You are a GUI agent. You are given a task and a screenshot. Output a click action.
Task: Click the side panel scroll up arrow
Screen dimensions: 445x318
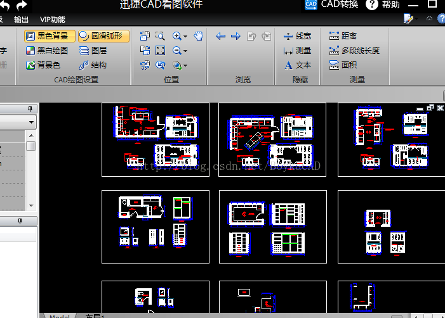tap(31, 136)
